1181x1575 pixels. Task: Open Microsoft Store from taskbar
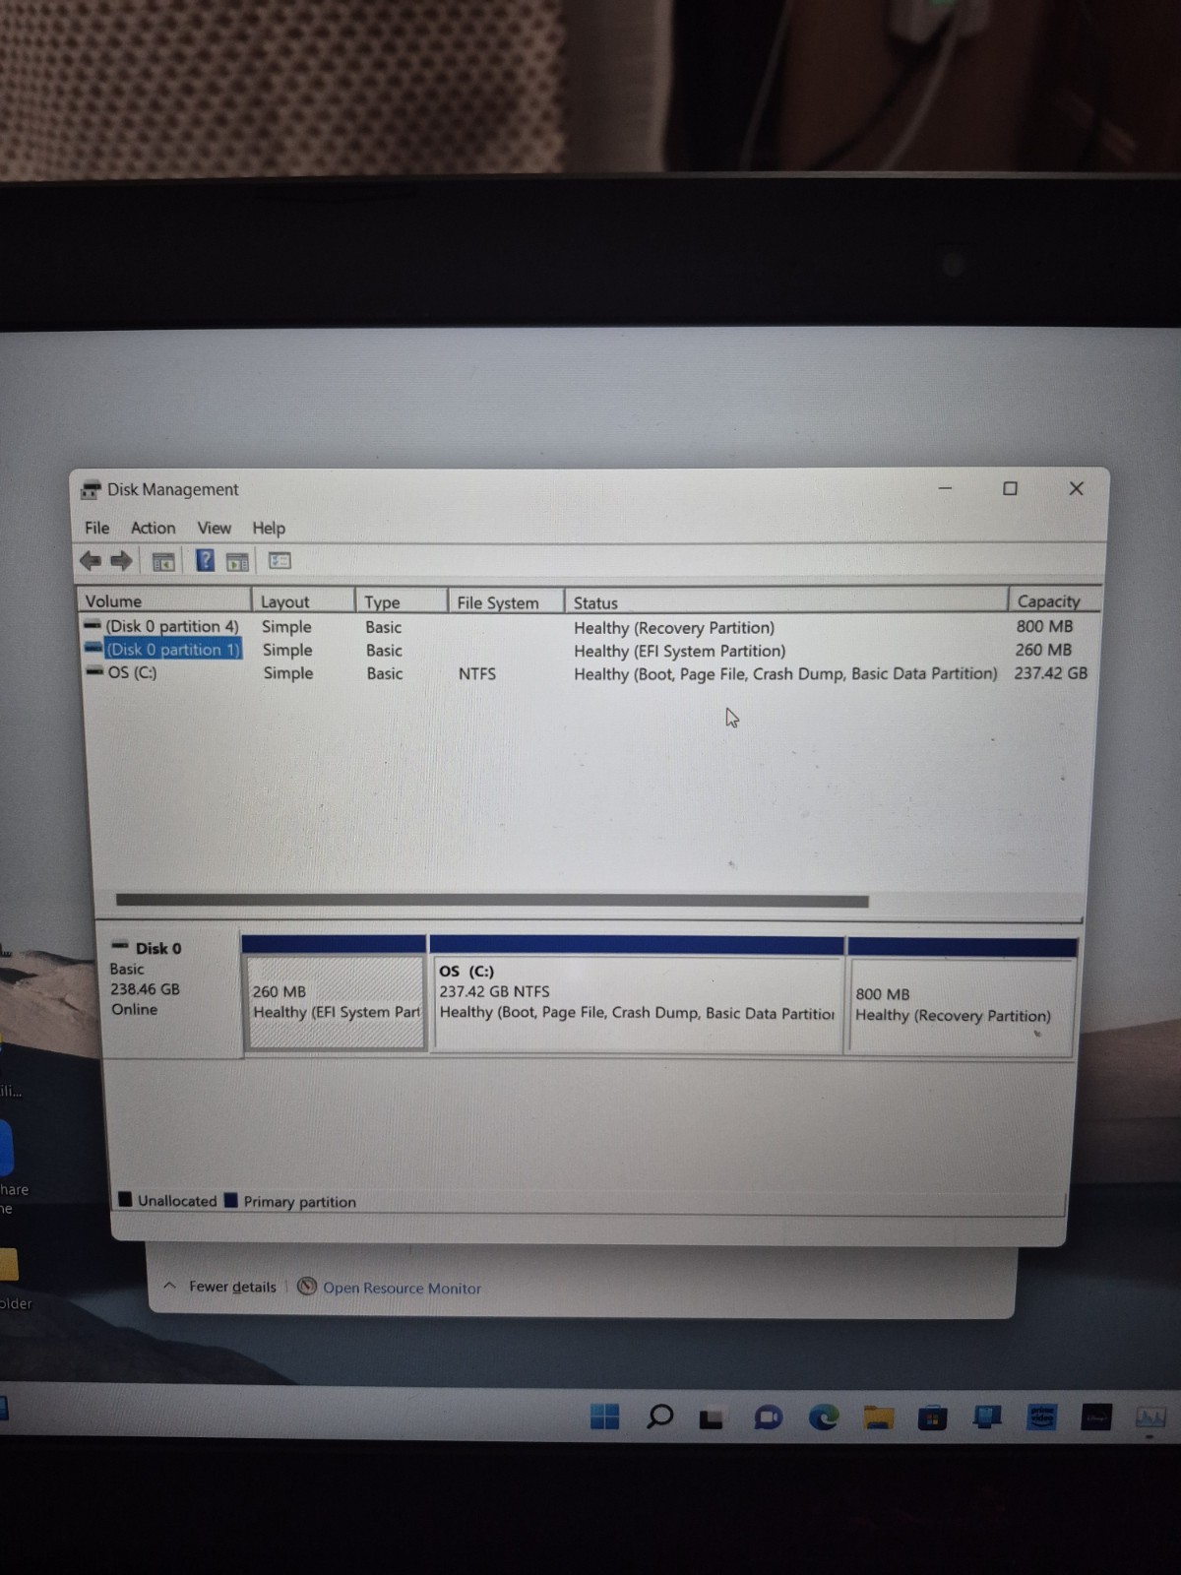click(x=932, y=1417)
